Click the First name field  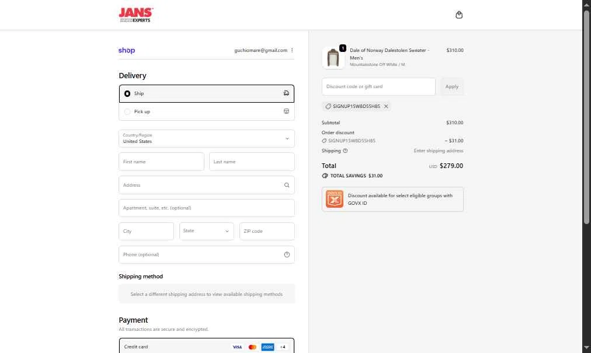[161, 162]
